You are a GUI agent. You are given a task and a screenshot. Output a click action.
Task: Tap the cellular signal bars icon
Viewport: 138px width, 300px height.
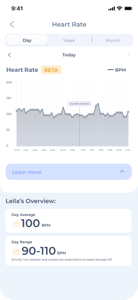pyautogui.click(x=112, y=8)
